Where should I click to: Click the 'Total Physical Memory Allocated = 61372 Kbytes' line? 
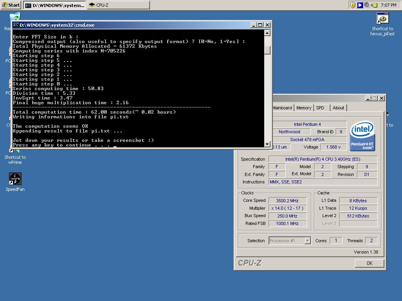(85, 46)
